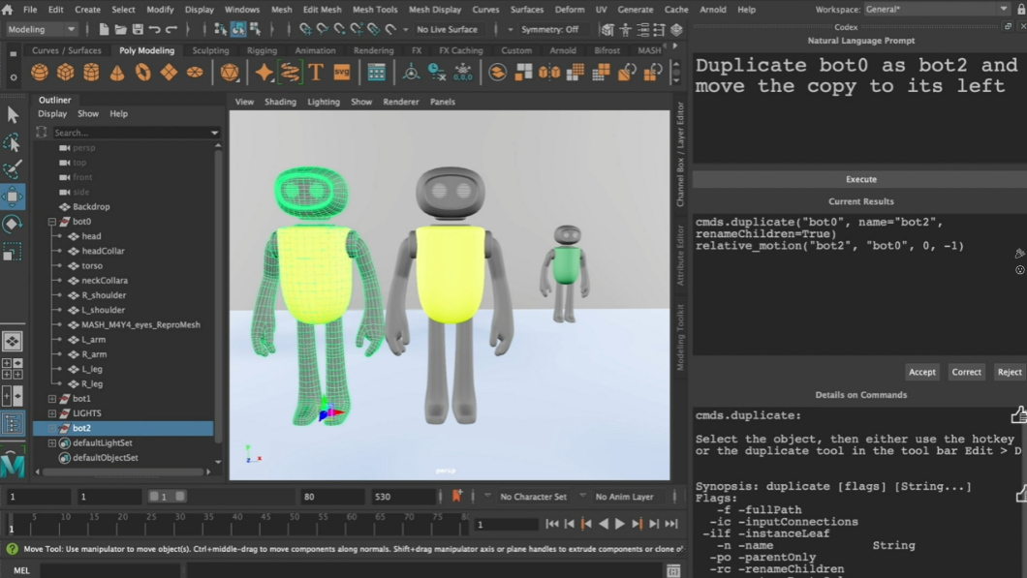Click the Accept button
Image resolution: width=1027 pixels, height=578 pixels.
(921, 372)
